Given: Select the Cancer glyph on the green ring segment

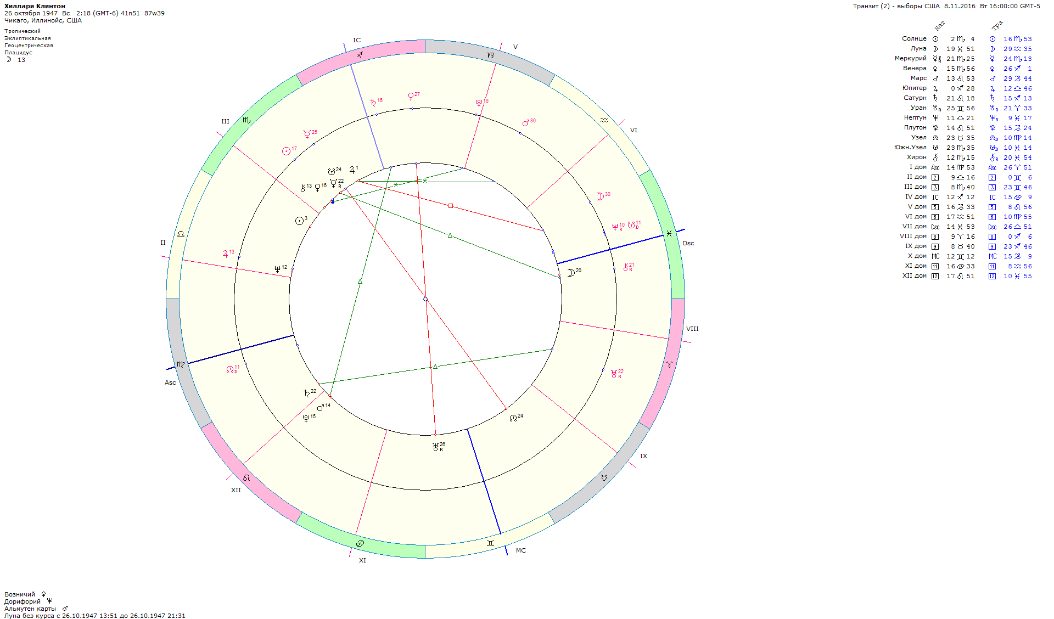Looking at the screenshot, I should pos(360,543).
